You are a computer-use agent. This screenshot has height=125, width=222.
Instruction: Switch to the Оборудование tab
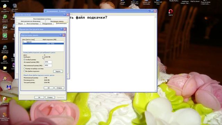[x=47, y=24]
